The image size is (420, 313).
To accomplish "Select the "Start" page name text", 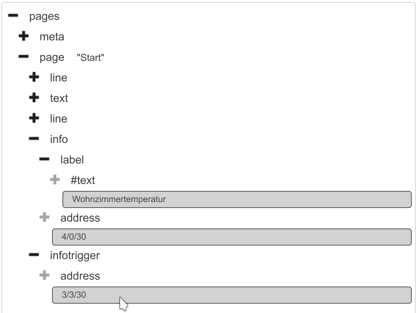I will point(91,58).
